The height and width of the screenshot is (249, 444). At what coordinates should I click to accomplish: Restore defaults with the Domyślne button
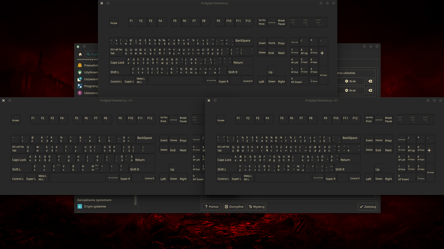click(x=234, y=207)
